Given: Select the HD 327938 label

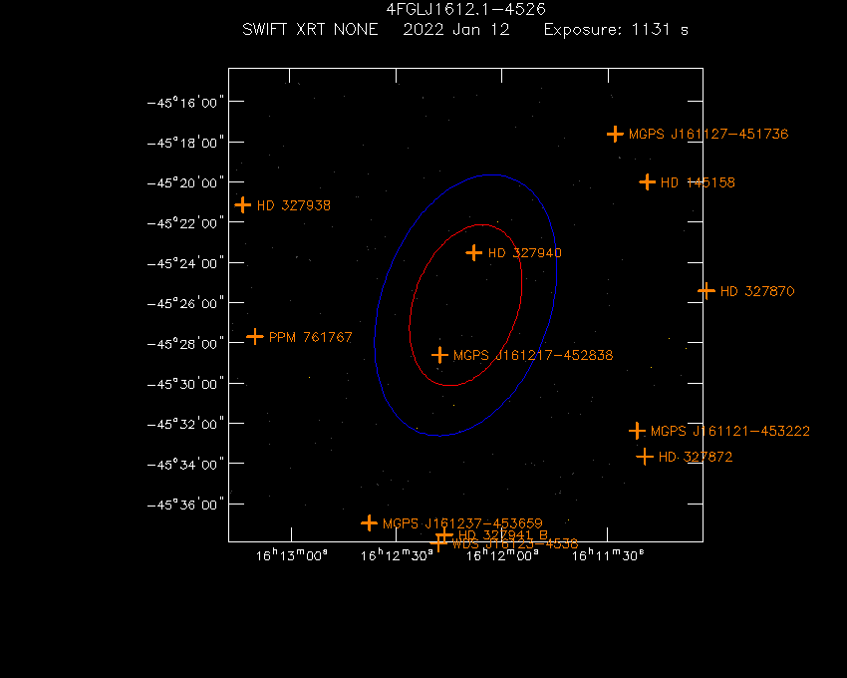Looking at the screenshot, I should [293, 205].
